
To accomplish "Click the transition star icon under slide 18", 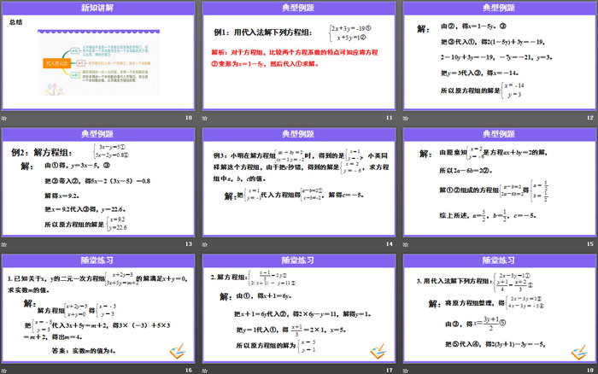I will [404, 369].
